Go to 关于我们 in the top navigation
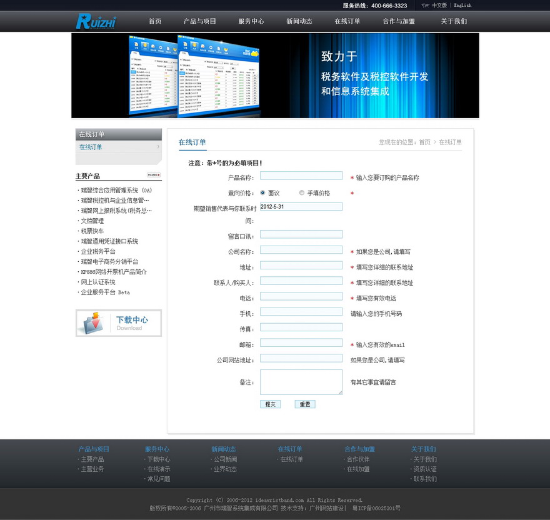Viewport: 550px width, 520px height. point(453,21)
